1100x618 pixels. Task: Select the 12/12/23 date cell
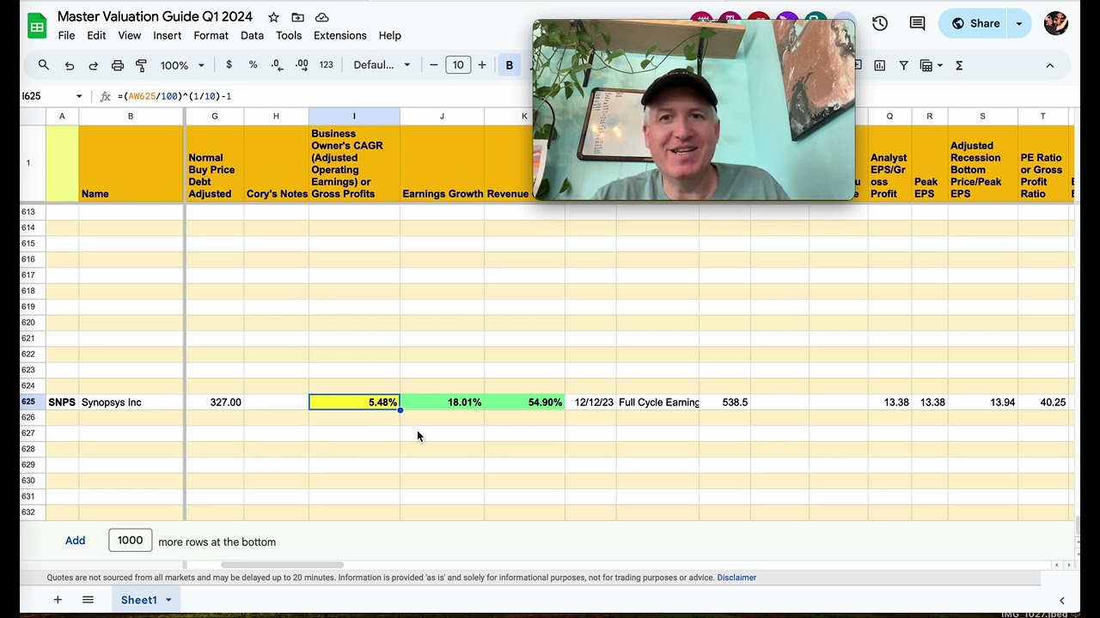pyautogui.click(x=590, y=402)
